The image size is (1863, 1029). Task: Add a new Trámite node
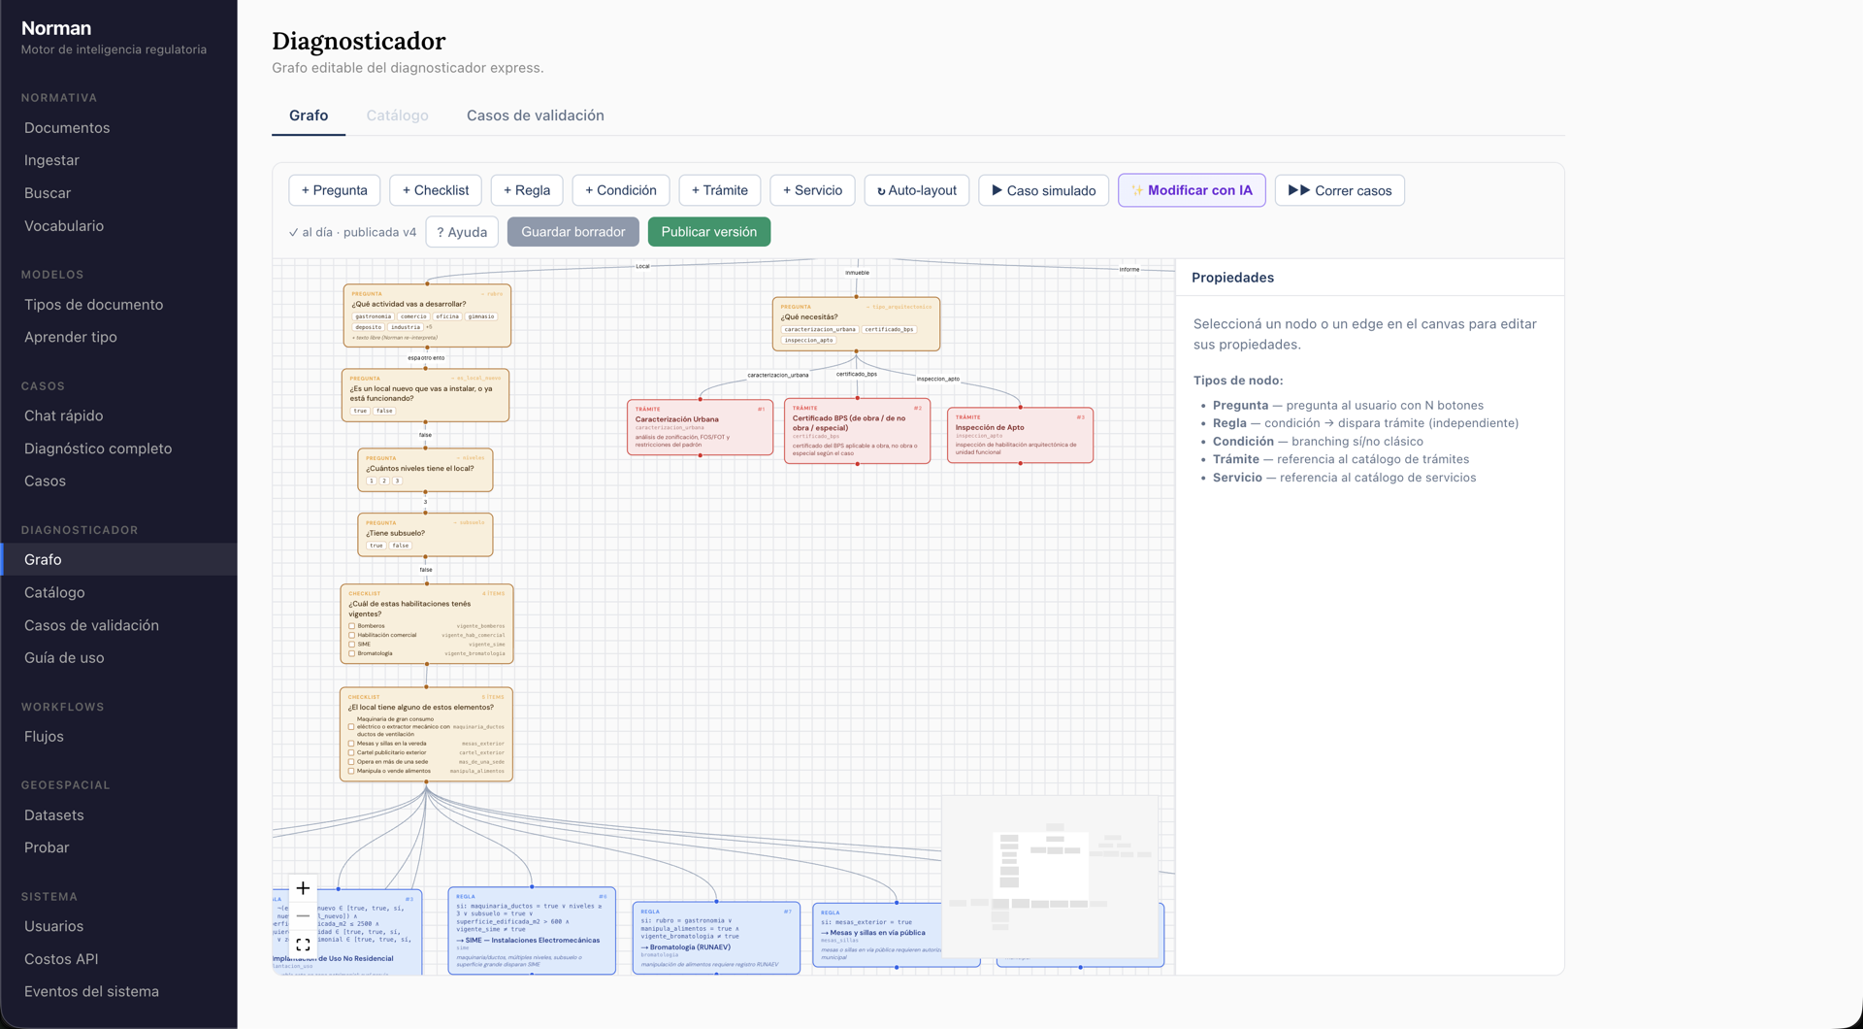point(720,190)
